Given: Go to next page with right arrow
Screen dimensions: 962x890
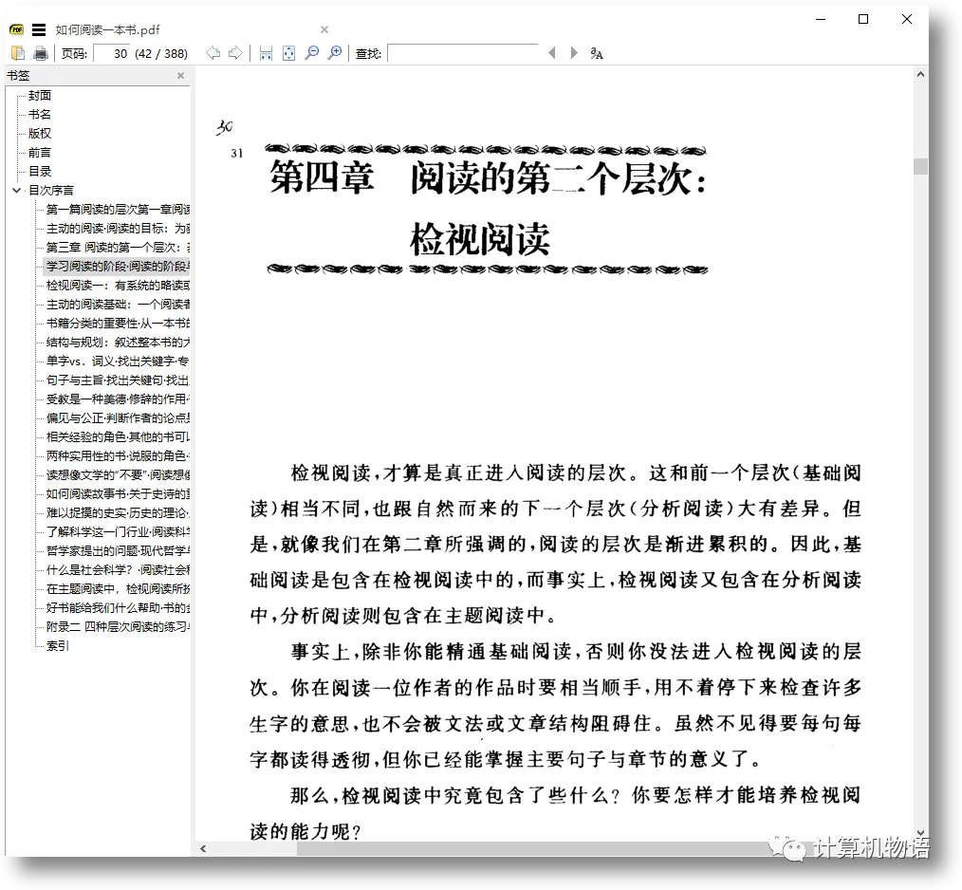Looking at the screenshot, I should pyautogui.click(x=235, y=53).
